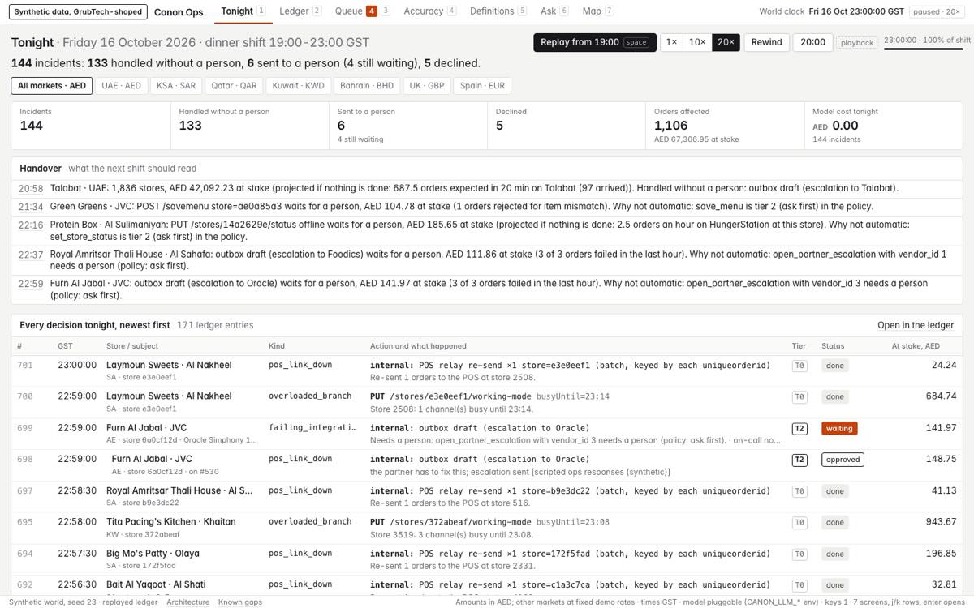Click the done status on row 700

(x=834, y=396)
